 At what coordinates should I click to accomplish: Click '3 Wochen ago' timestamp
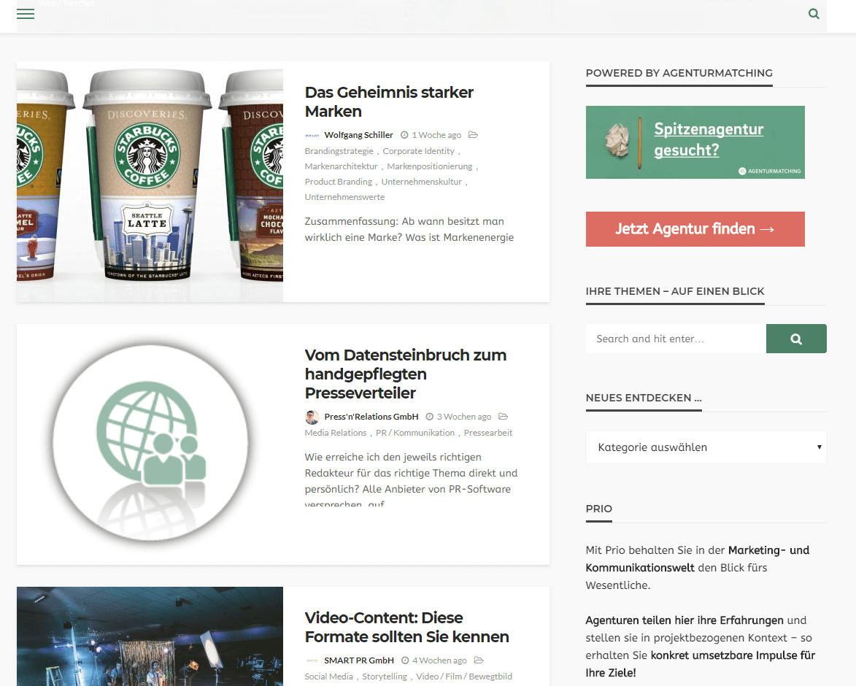click(x=464, y=417)
